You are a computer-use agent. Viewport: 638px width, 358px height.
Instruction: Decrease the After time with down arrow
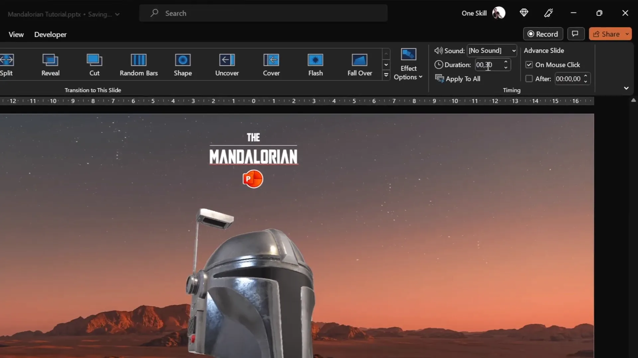click(585, 82)
